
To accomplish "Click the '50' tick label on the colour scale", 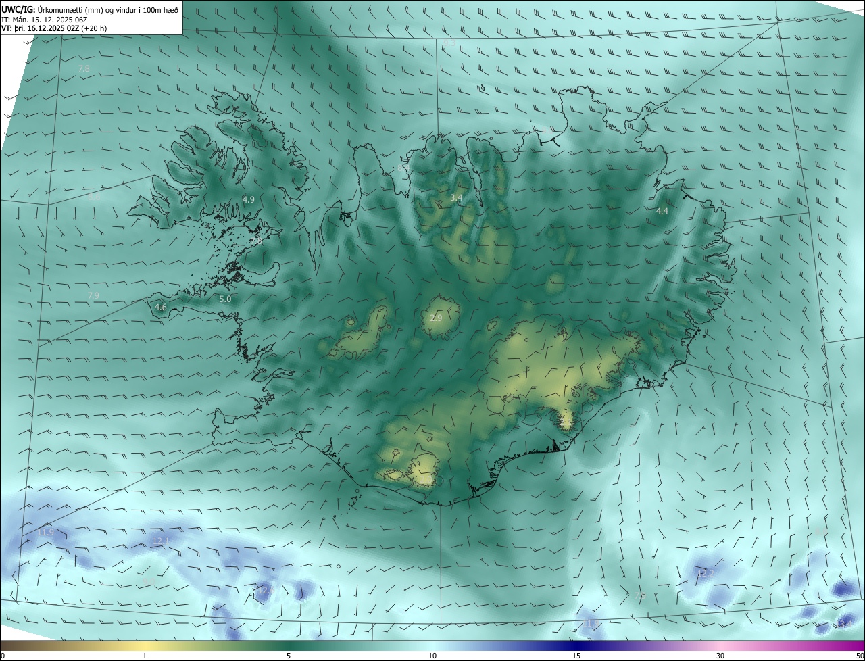I will pyautogui.click(x=860, y=656).
